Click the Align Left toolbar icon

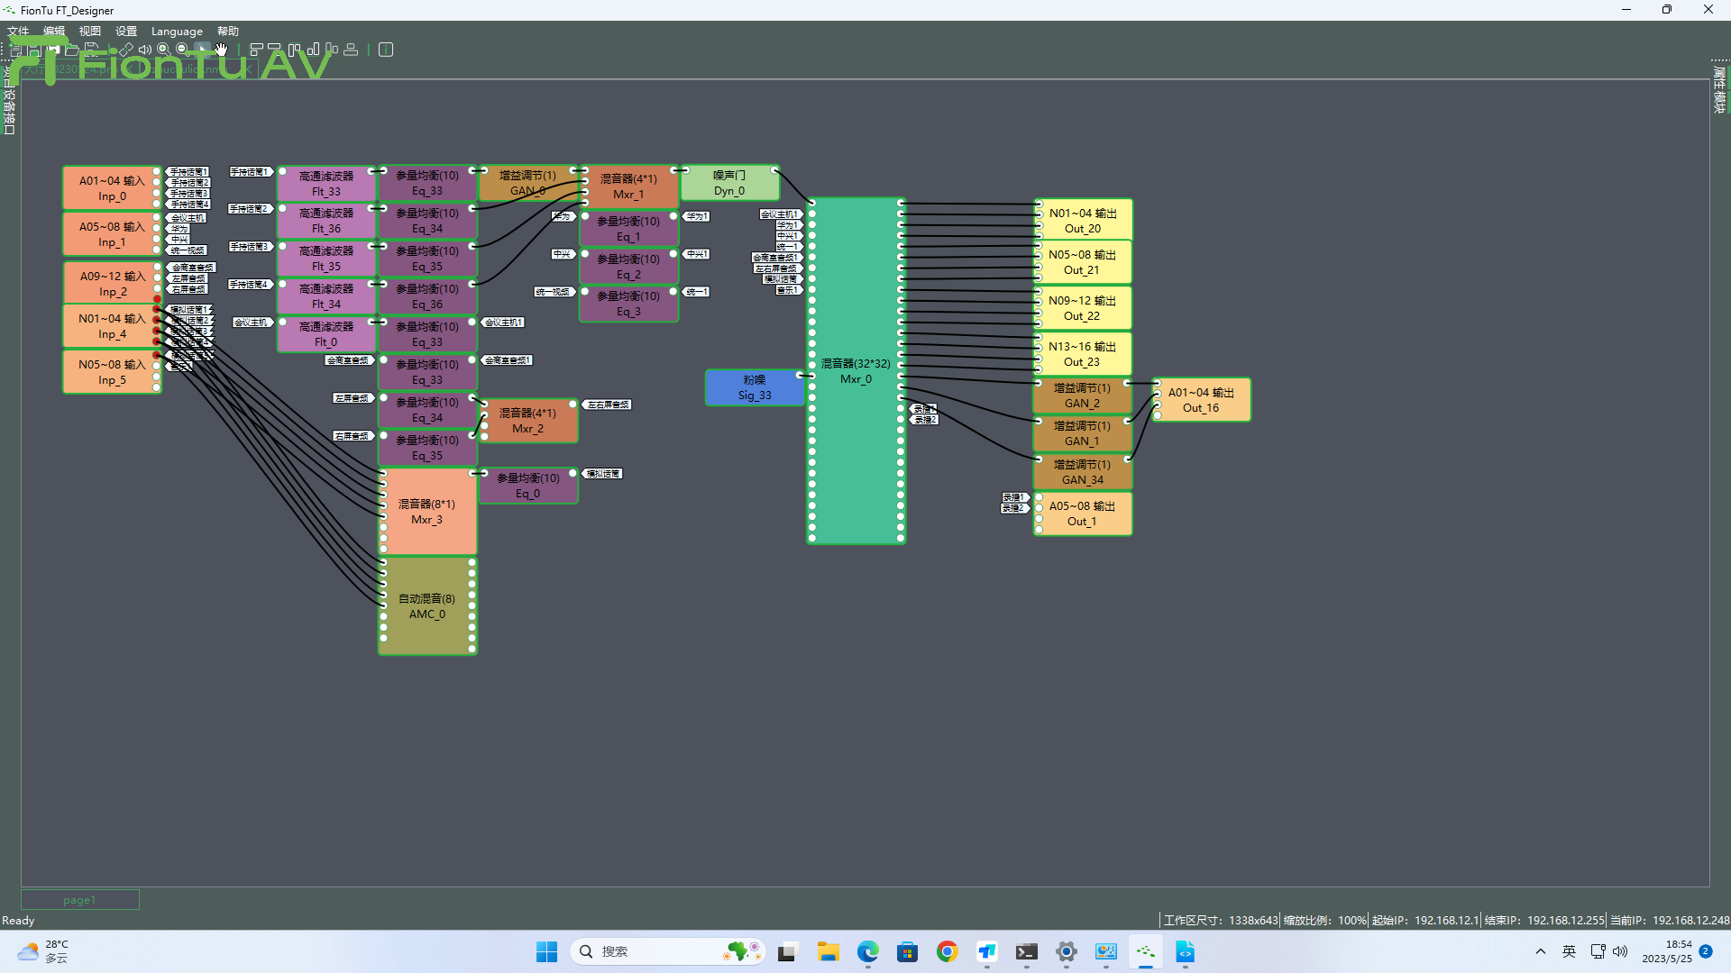257,50
